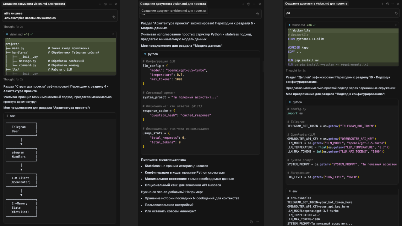
Task: Open the three-dots menu in the right chat header
Action: pyautogui.click(x=393, y=4)
